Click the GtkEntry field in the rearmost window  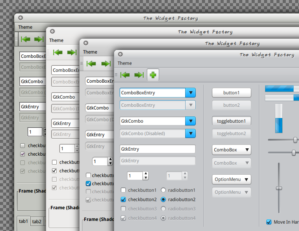pyautogui.click(x=33, y=106)
